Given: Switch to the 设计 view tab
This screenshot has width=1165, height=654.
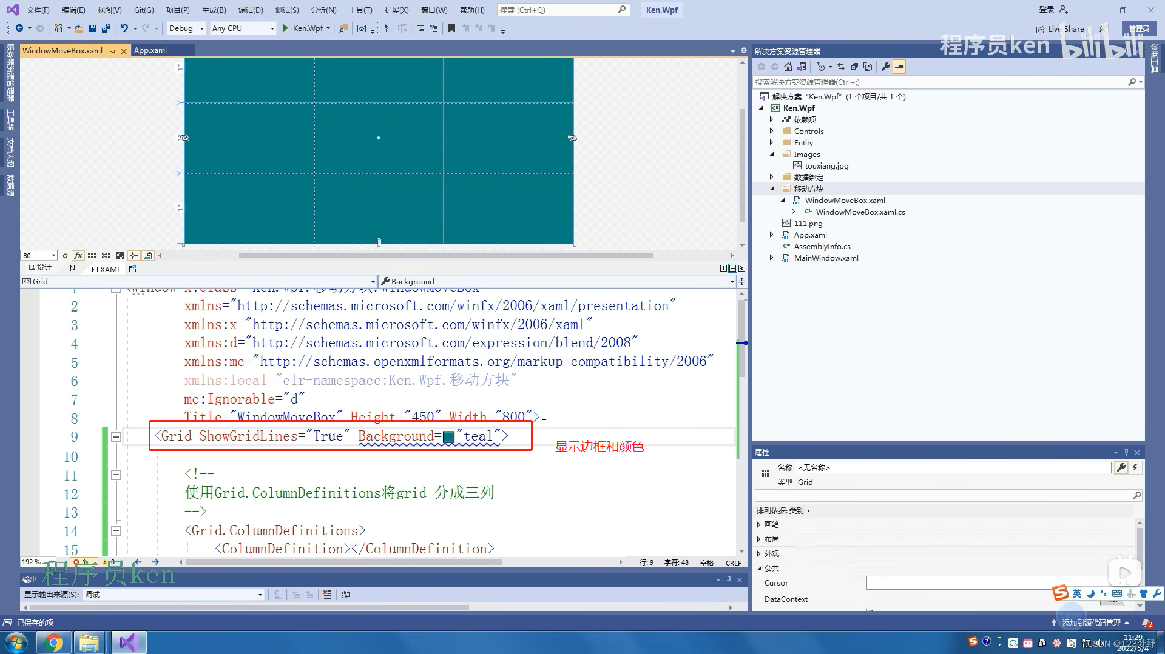Looking at the screenshot, I should click(x=40, y=267).
